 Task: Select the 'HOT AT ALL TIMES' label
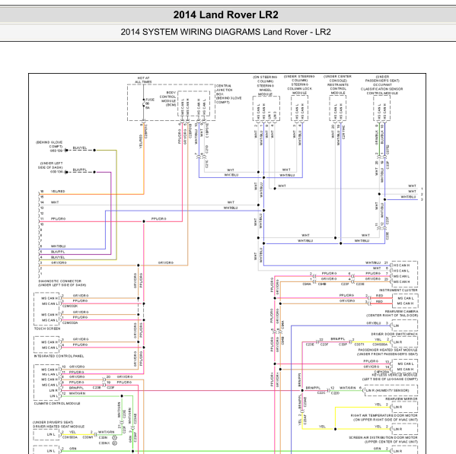pyautogui.click(x=143, y=80)
